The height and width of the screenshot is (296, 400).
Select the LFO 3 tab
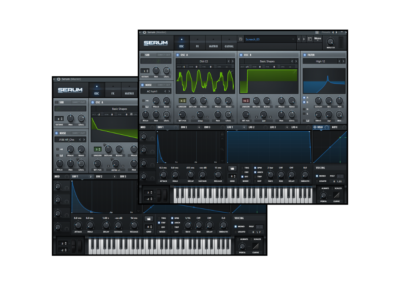point(273,127)
